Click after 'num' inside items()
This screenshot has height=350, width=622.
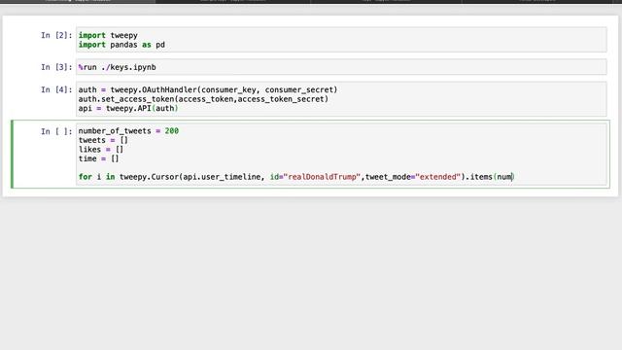512,177
